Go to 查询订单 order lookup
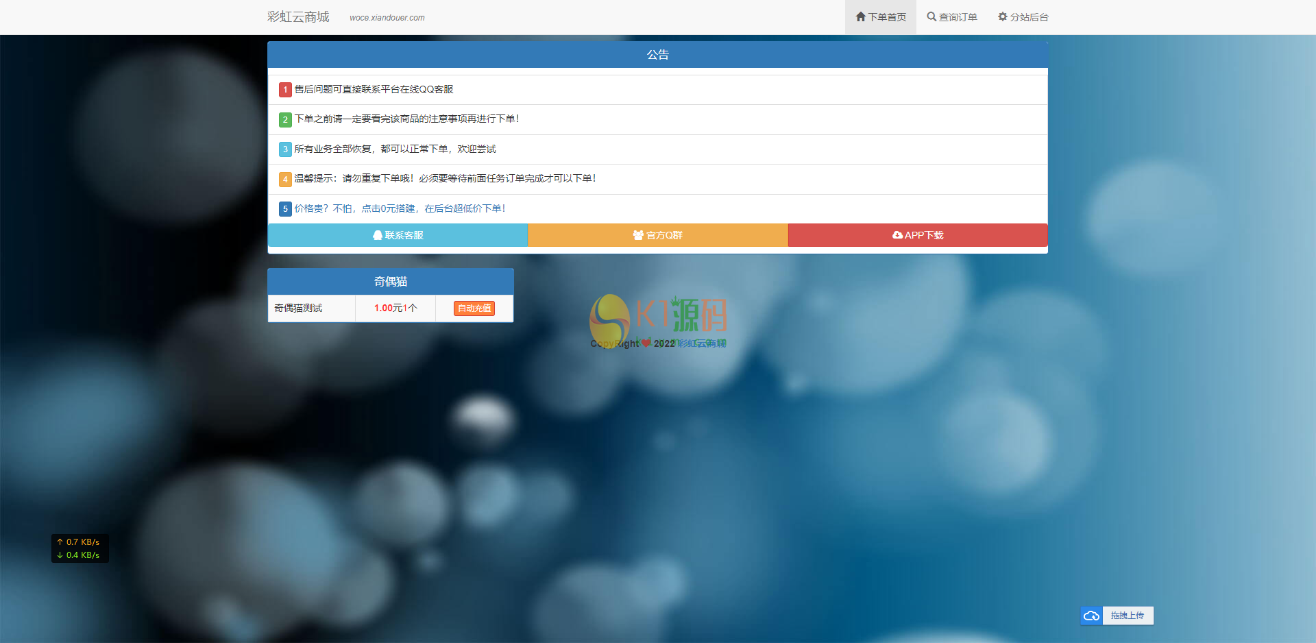 952,17
